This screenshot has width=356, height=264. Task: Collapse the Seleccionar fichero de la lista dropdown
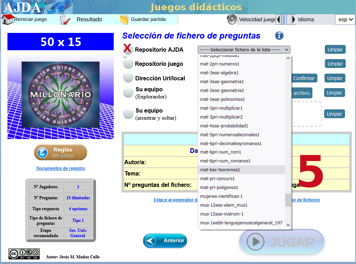[244, 50]
